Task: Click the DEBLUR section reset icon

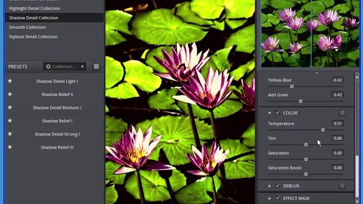Action: tap(342, 186)
